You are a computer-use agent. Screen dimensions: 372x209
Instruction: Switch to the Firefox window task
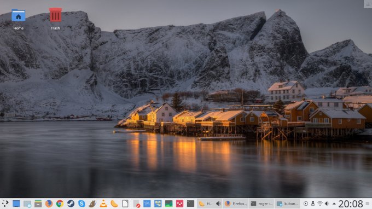[x=236, y=204]
